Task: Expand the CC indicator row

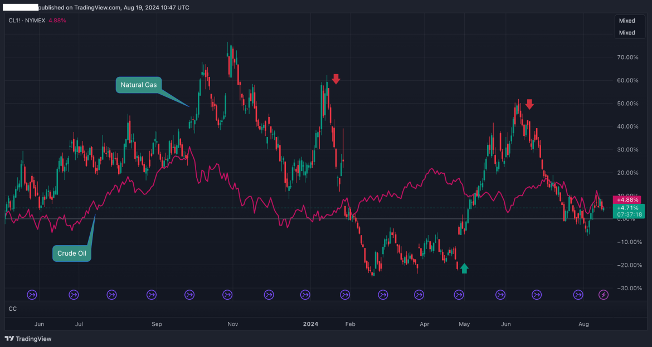Action: 12,309
